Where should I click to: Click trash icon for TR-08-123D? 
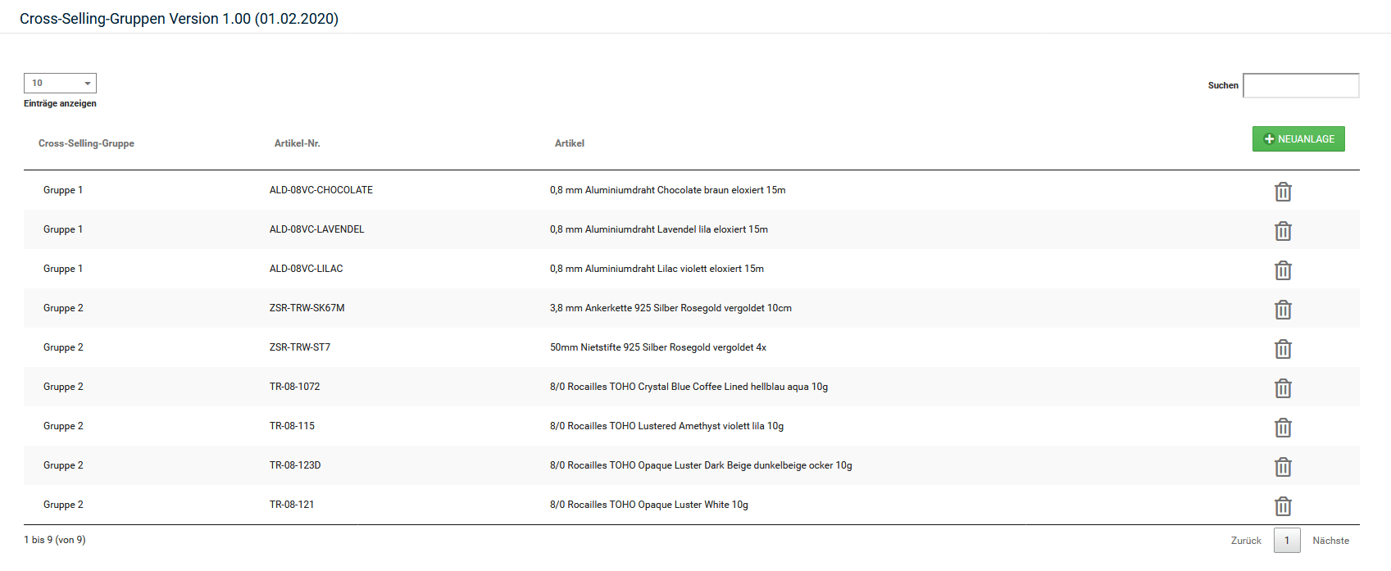(x=1283, y=467)
